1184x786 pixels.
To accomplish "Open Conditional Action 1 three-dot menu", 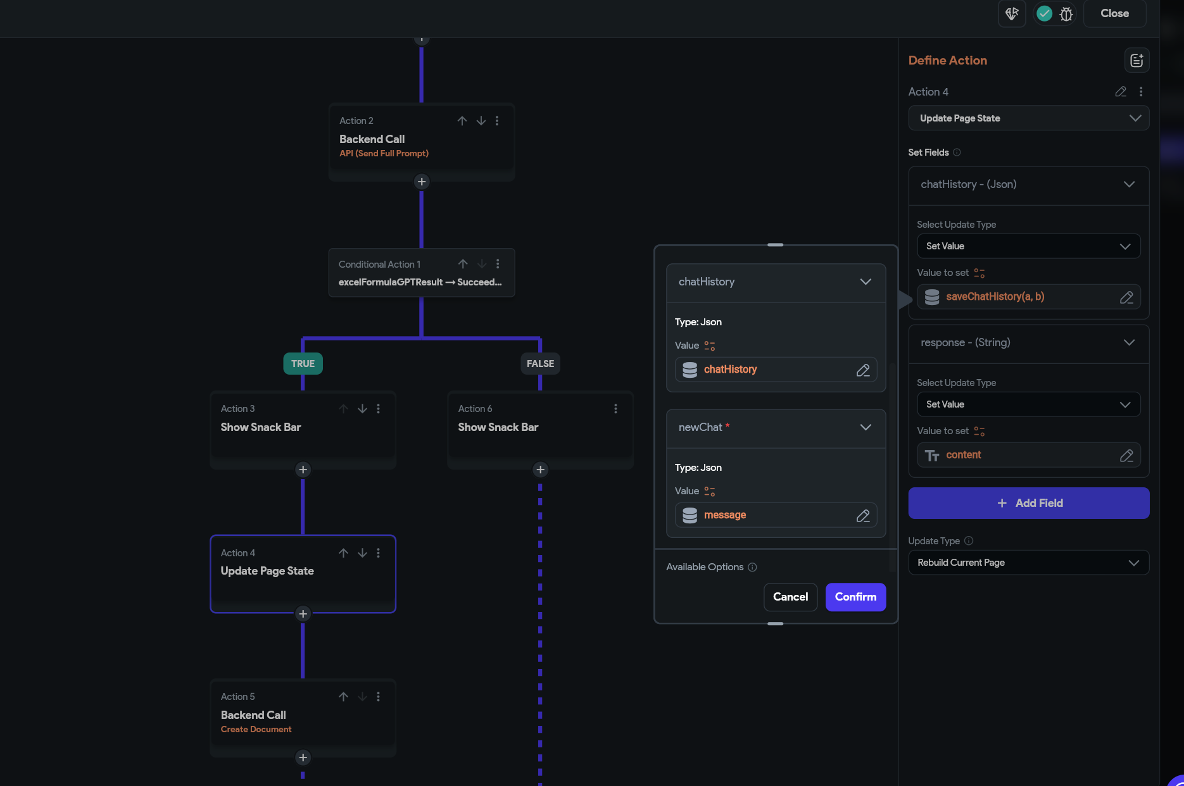I will (498, 264).
